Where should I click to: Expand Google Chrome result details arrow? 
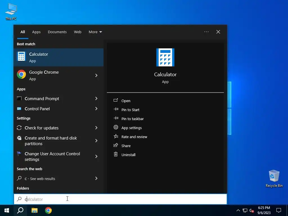pyautogui.click(x=96, y=75)
